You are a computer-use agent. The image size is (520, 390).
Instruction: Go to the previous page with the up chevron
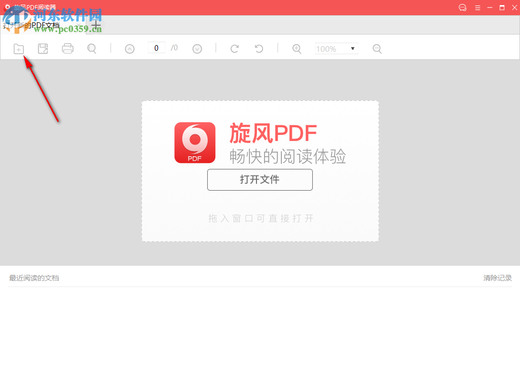(129, 48)
